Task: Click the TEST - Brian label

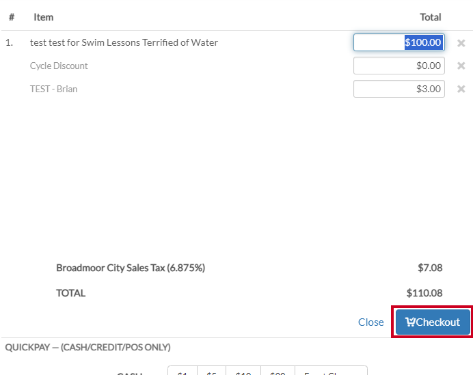Action: tap(53, 89)
